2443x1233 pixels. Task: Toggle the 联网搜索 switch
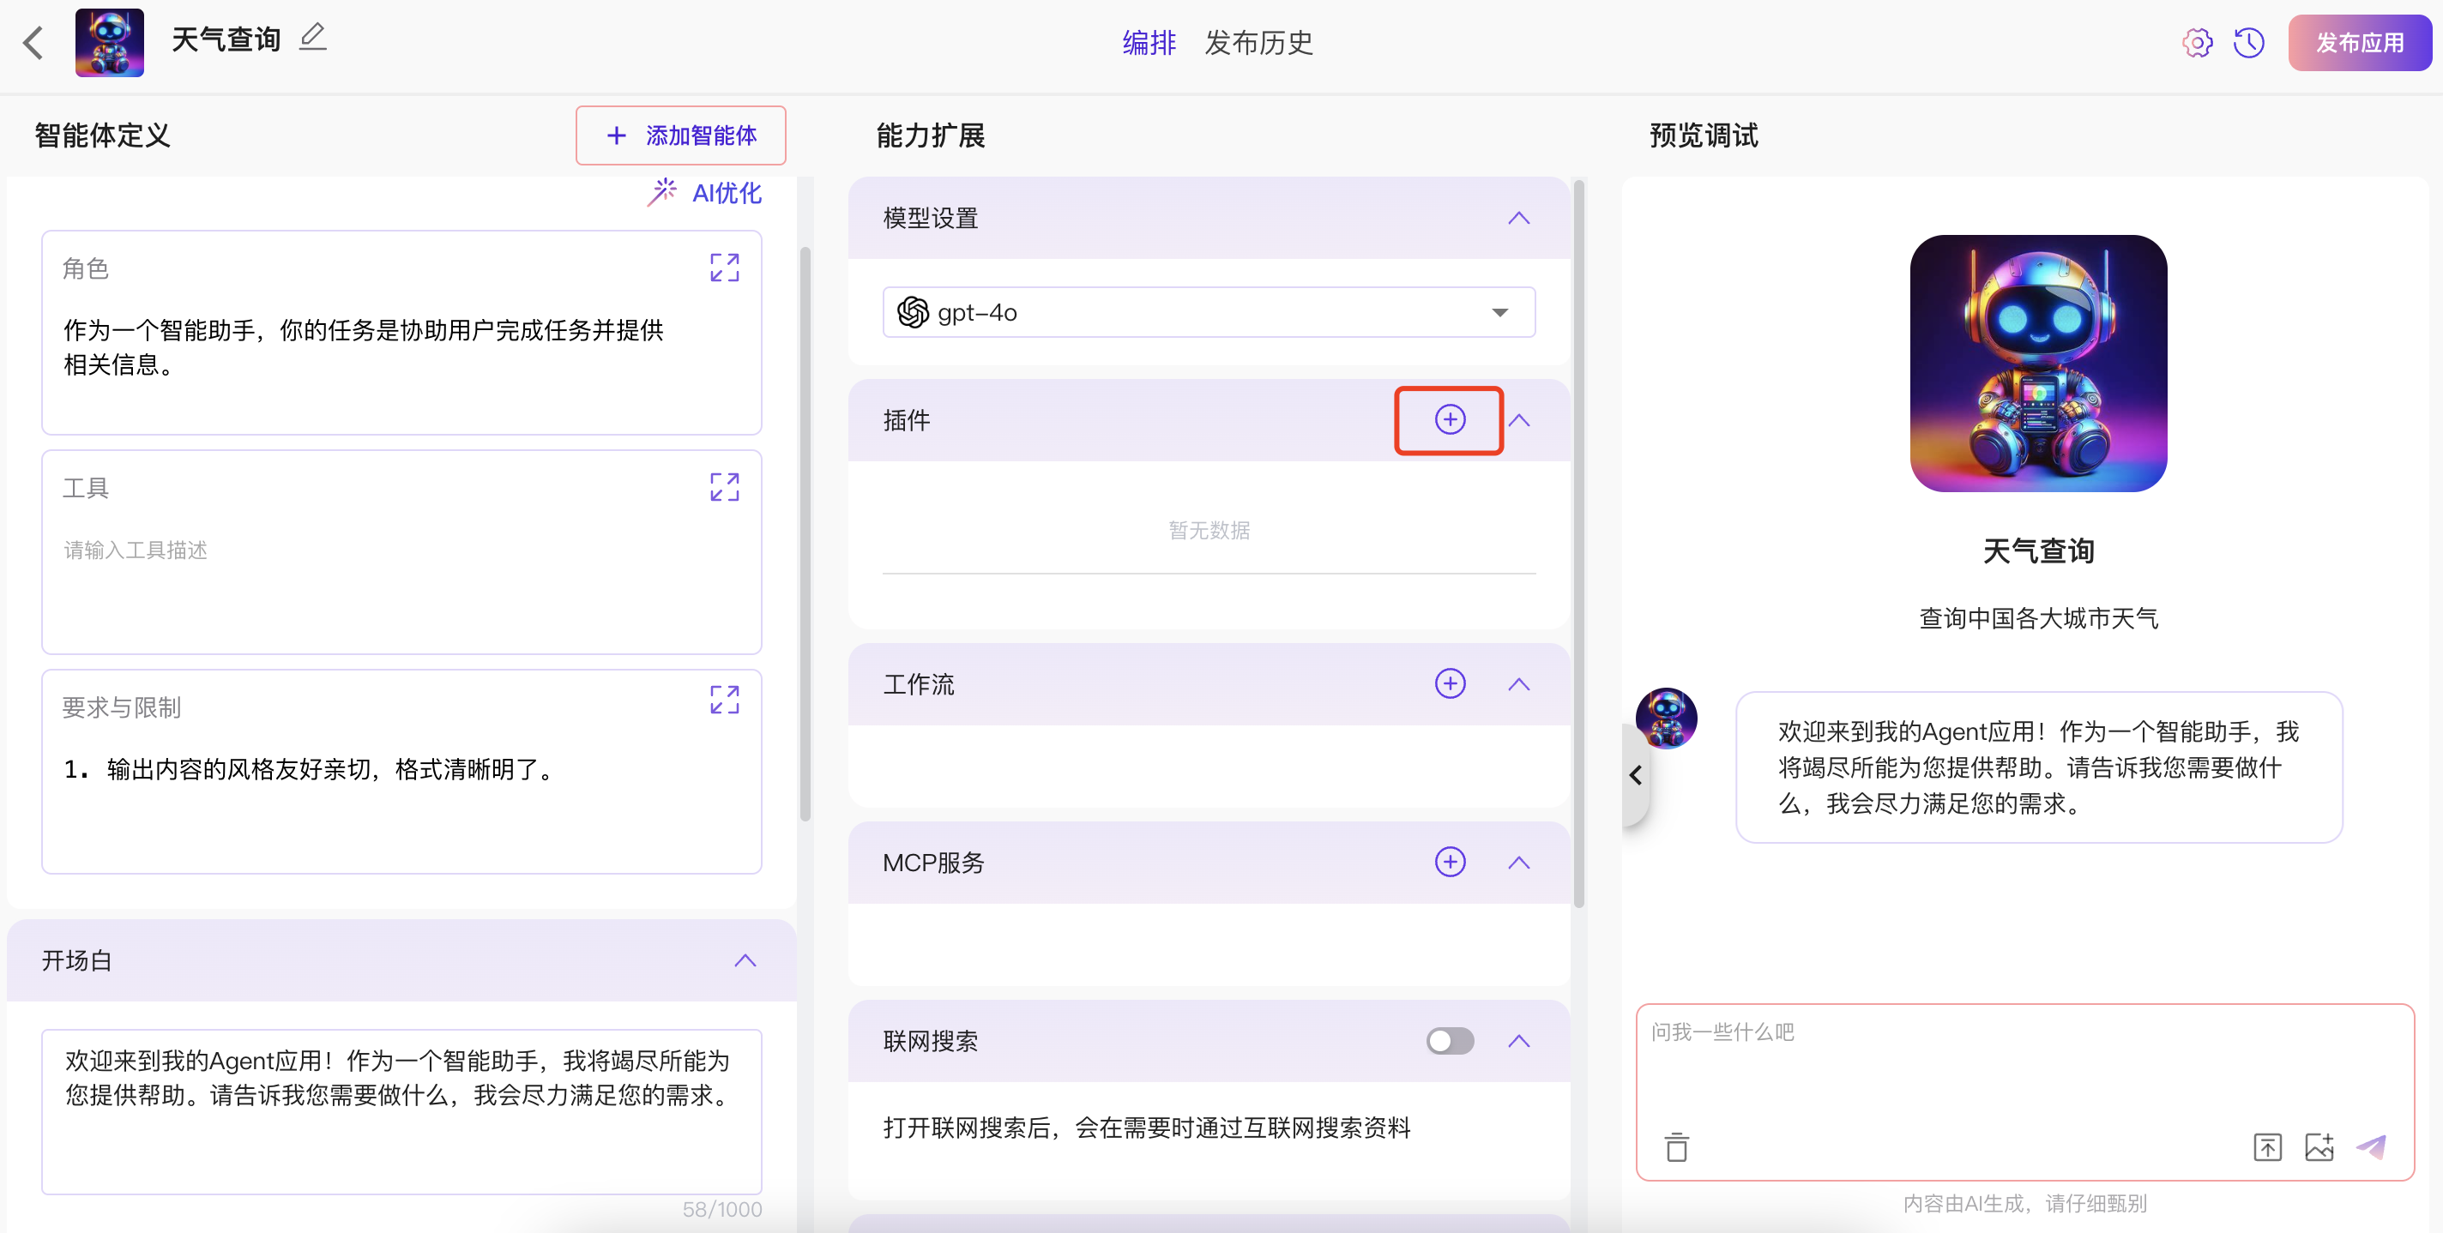pos(1449,1041)
